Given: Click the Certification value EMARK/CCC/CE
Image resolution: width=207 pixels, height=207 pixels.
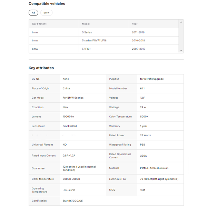Looking at the screenshot, I should tap(73, 201).
